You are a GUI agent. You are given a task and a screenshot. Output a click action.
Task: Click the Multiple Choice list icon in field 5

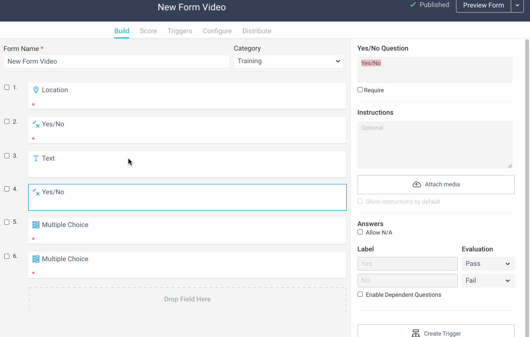point(36,225)
